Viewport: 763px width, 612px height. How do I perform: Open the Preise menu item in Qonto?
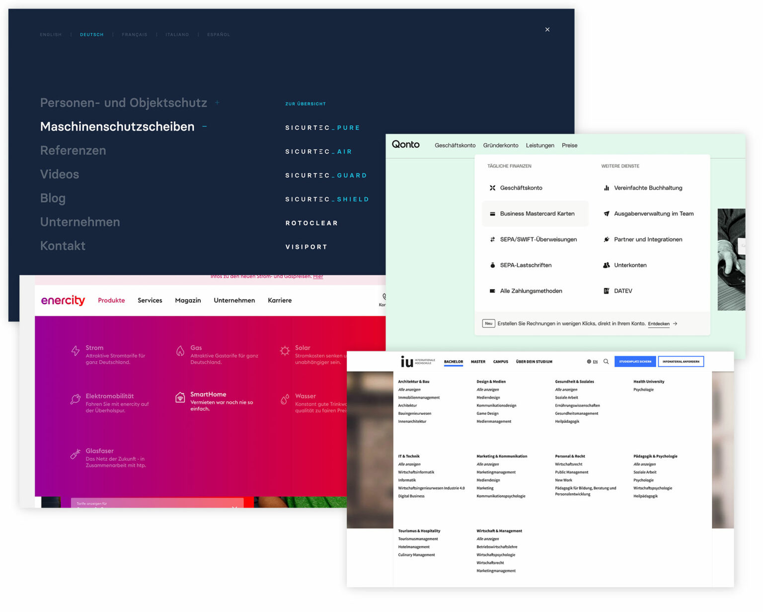(x=569, y=145)
